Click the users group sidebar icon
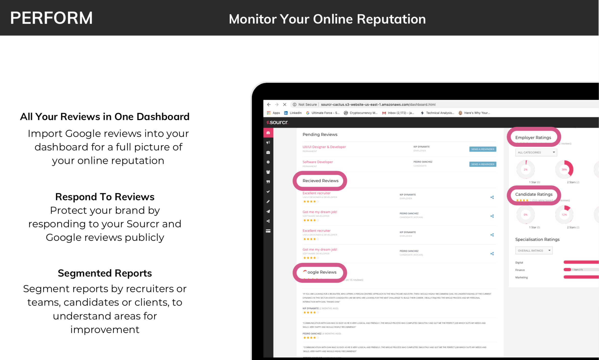The height and width of the screenshot is (360, 599). coord(268,172)
